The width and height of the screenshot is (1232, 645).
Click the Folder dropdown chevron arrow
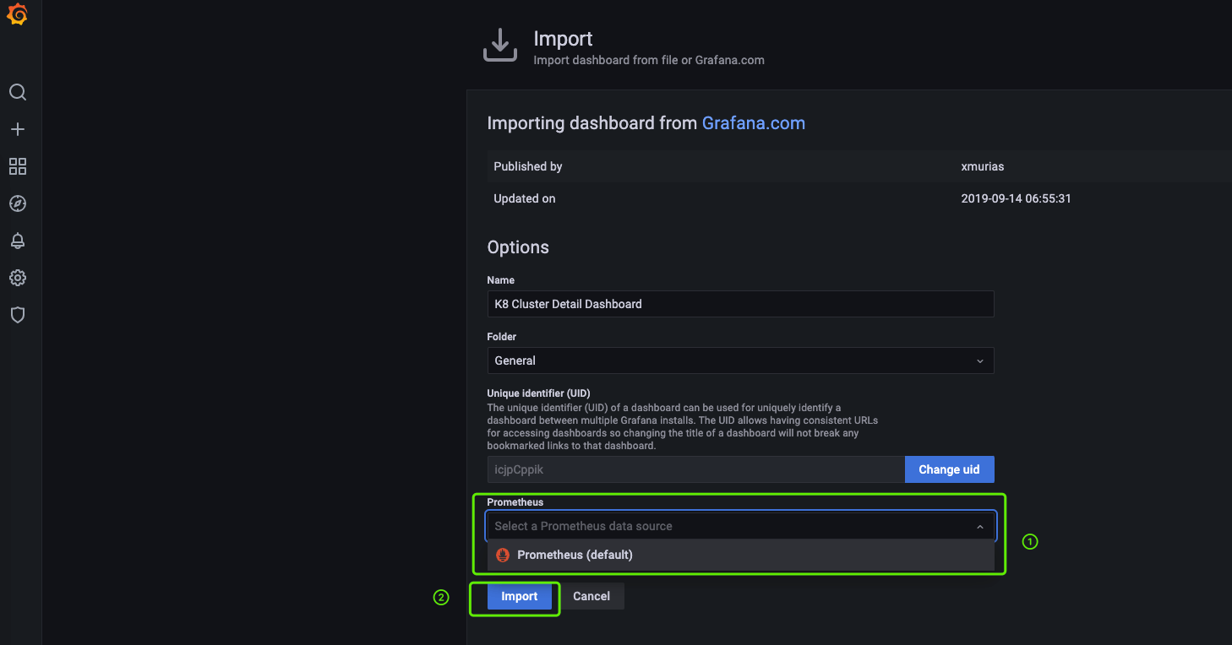tap(980, 361)
